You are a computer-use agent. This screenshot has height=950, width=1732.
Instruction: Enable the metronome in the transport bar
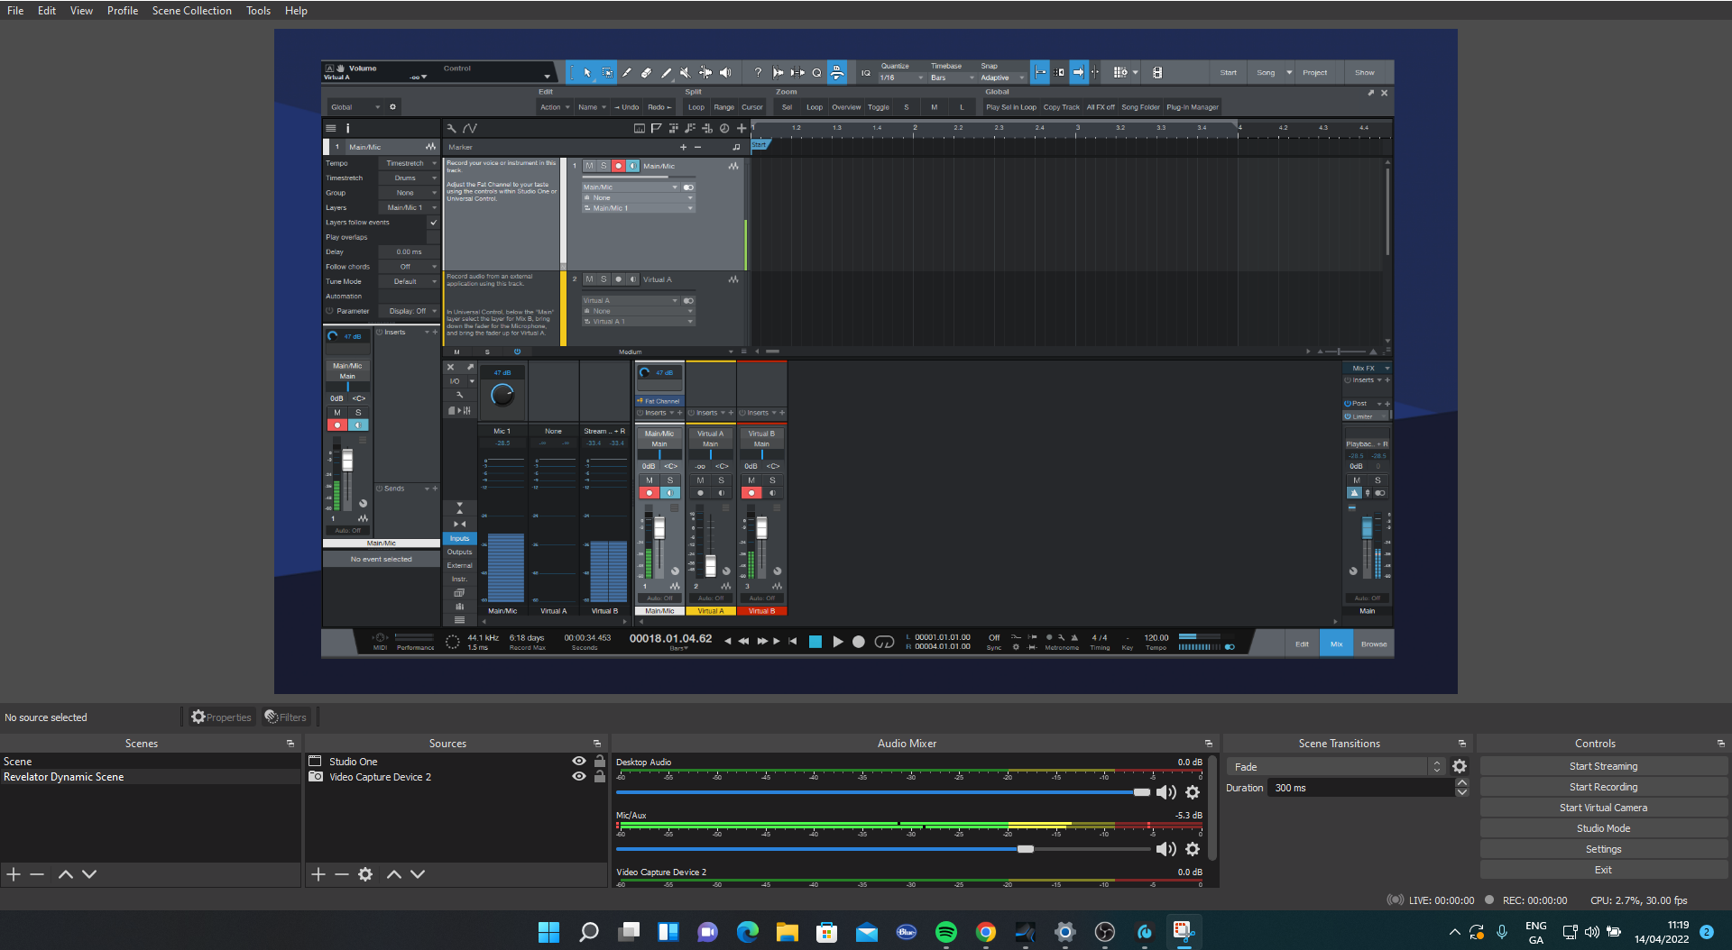1073,637
